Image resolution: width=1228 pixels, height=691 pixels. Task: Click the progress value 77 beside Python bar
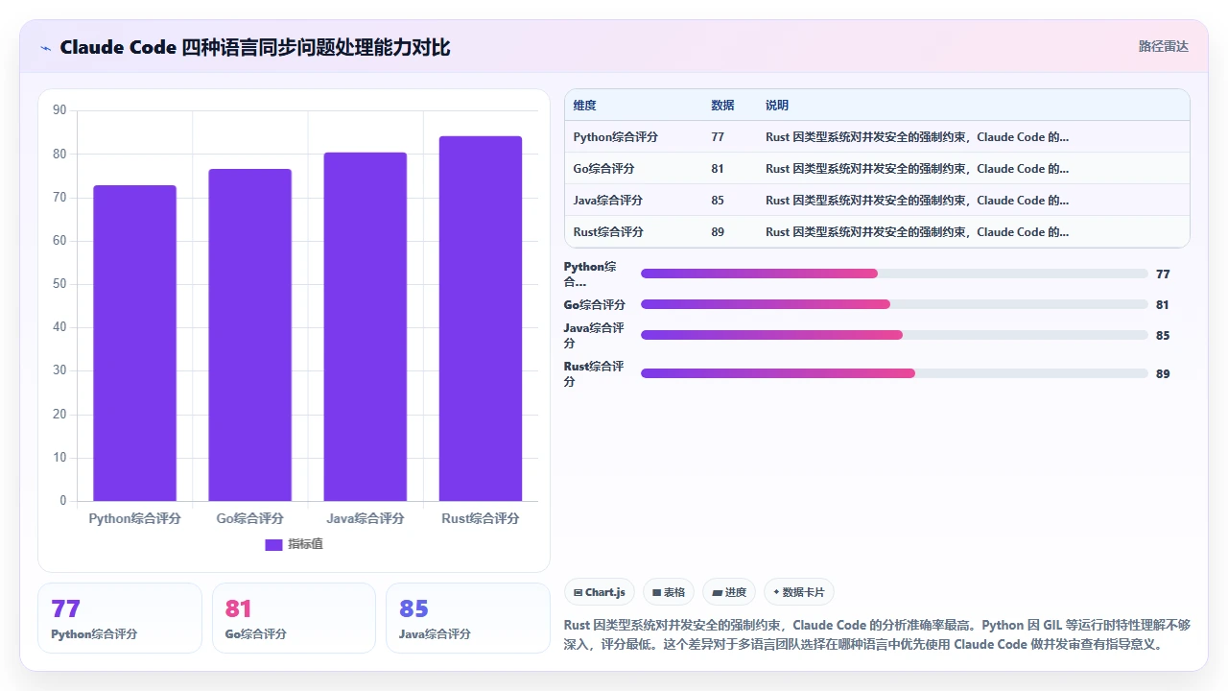1163,274
